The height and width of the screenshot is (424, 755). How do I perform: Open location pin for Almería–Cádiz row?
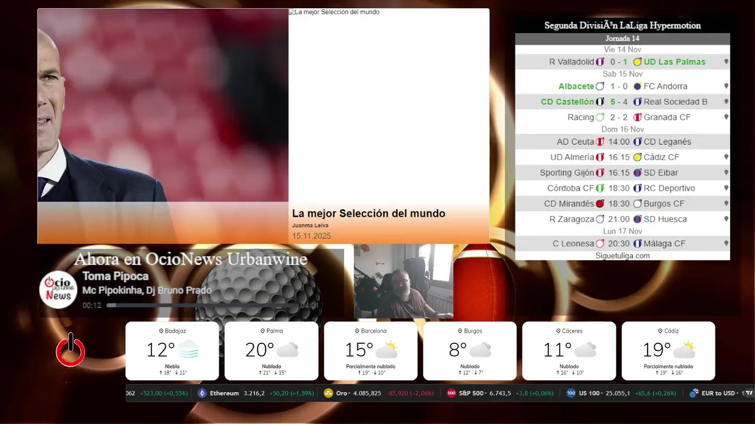[x=726, y=157]
